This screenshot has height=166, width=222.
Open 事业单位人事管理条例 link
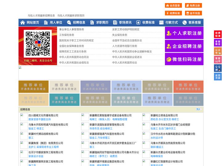pyautogui.click(x=72, y=30)
